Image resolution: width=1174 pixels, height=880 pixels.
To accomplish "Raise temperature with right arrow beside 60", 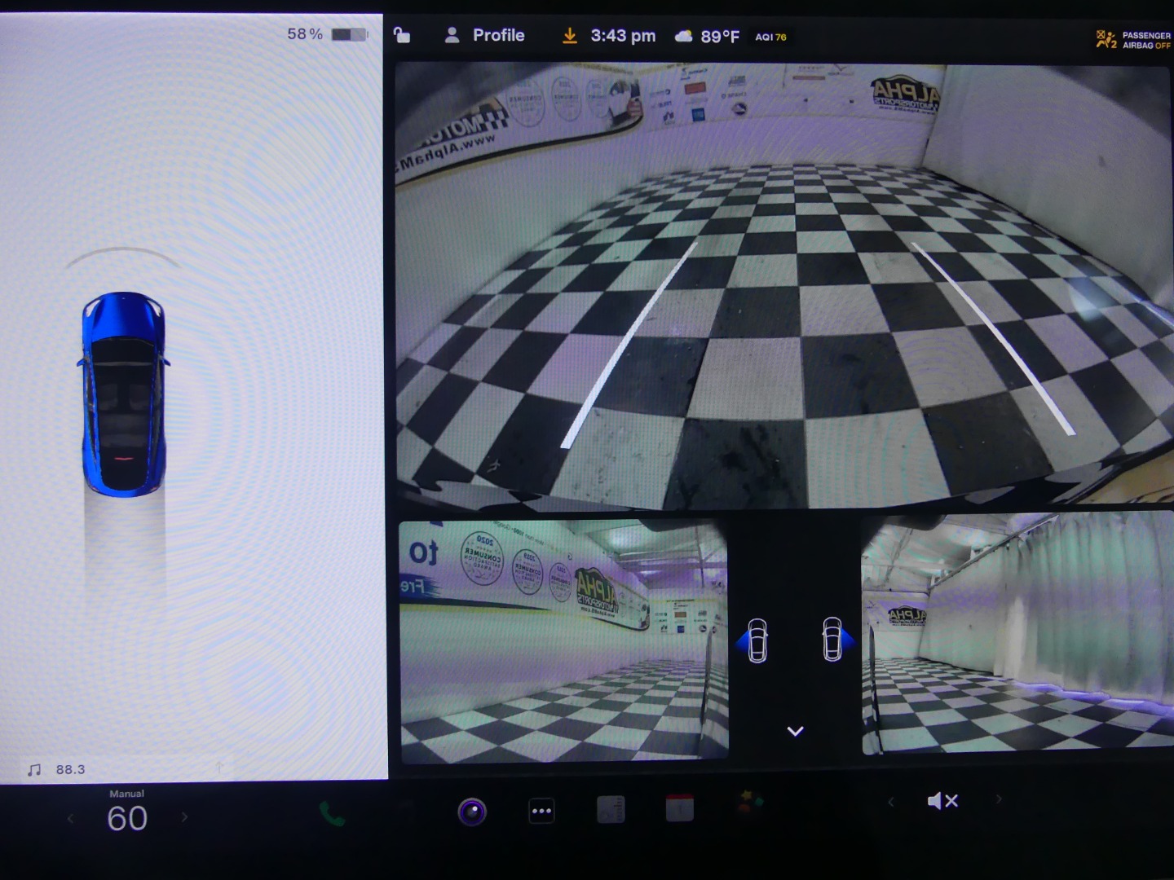I will (x=184, y=816).
